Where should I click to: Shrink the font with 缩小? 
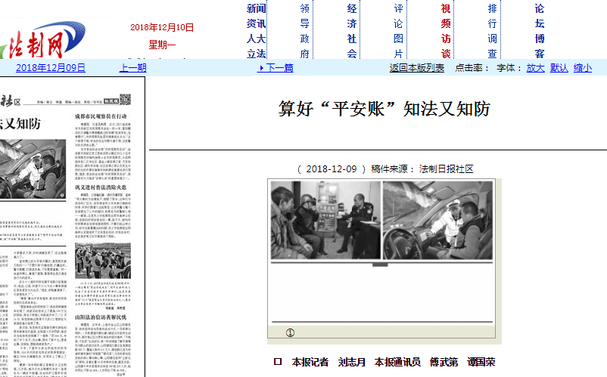pos(582,67)
